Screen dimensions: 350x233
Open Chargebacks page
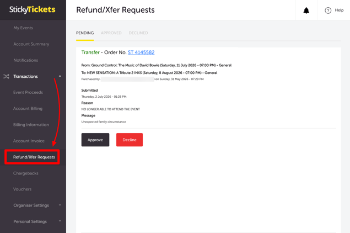tap(26, 173)
